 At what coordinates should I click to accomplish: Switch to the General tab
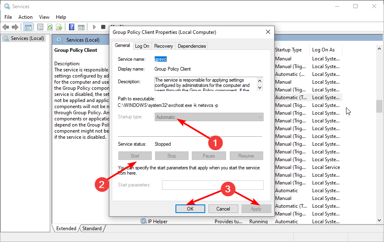[122, 45]
